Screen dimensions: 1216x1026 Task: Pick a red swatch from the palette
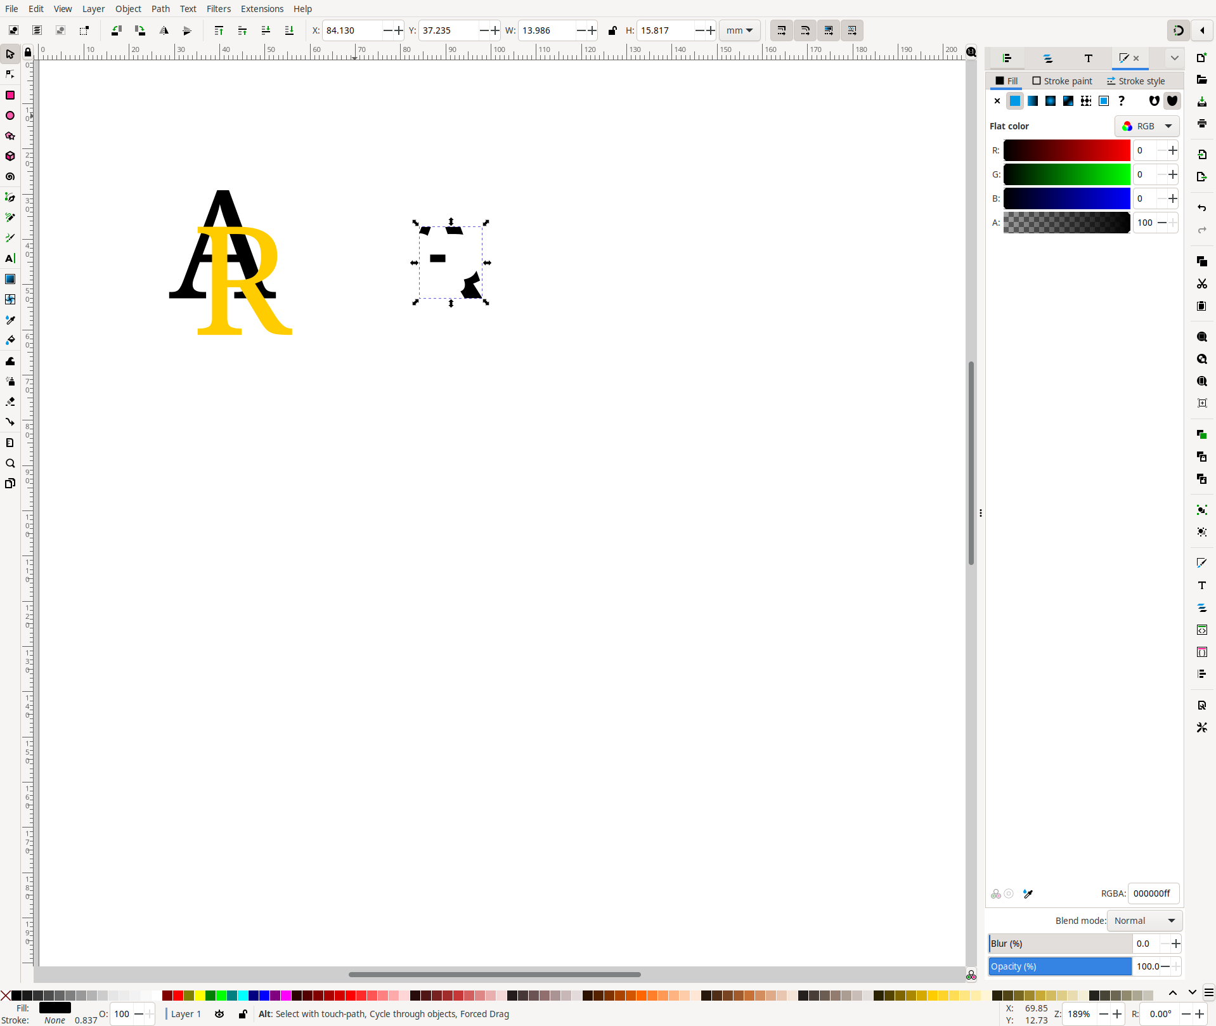pyautogui.click(x=178, y=996)
